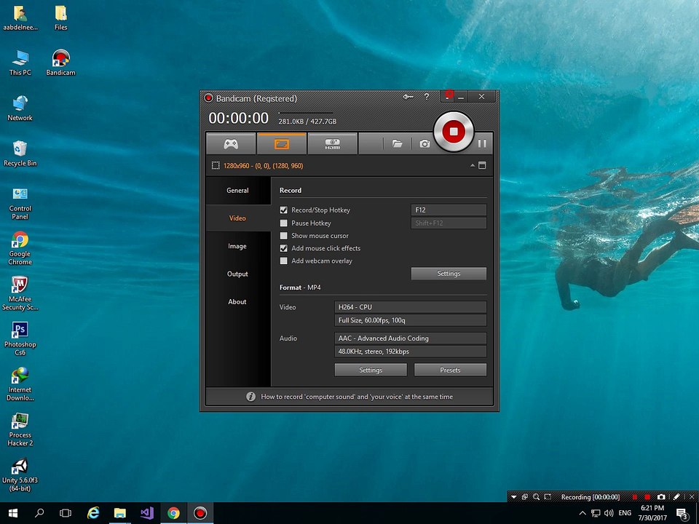Click the F12 record hotkey field
This screenshot has height=524, width=699.
(x=449, y=210)
